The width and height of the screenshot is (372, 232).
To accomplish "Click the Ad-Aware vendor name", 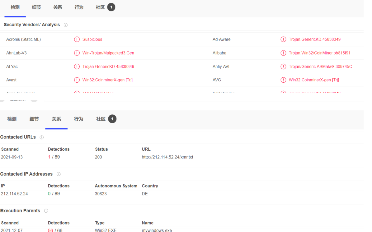I will [x=222, y=40].
